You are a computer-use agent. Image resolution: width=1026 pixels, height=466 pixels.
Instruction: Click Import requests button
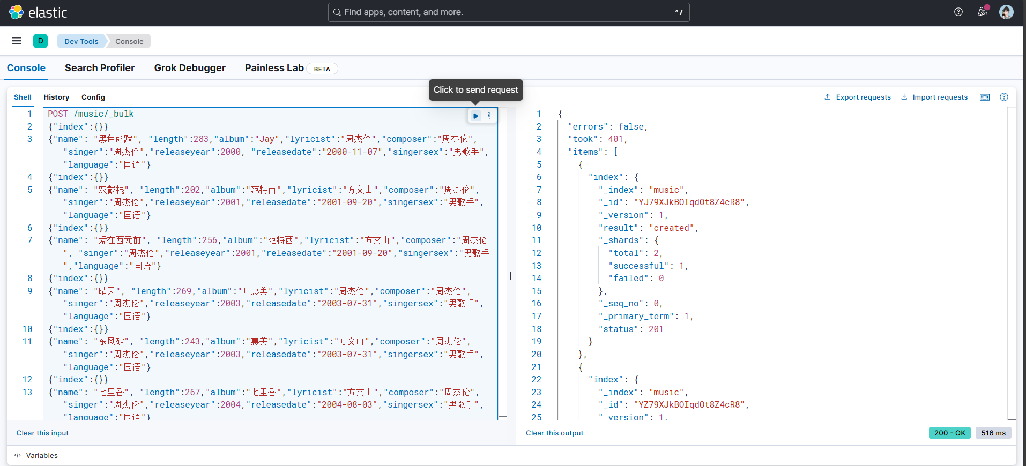point(934,97)
